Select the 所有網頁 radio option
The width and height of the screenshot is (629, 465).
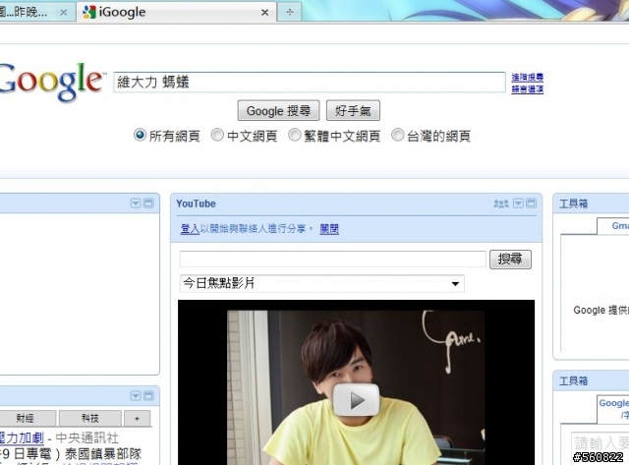[x=140, y=136]
